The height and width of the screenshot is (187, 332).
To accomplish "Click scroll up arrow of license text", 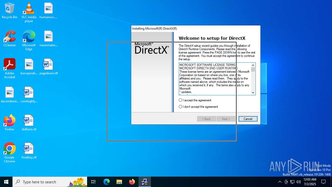I will click(x=253, y=65).
